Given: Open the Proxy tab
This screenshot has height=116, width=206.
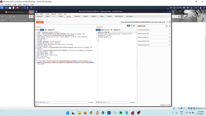Looking at the screenshot, I should (54, 16).
